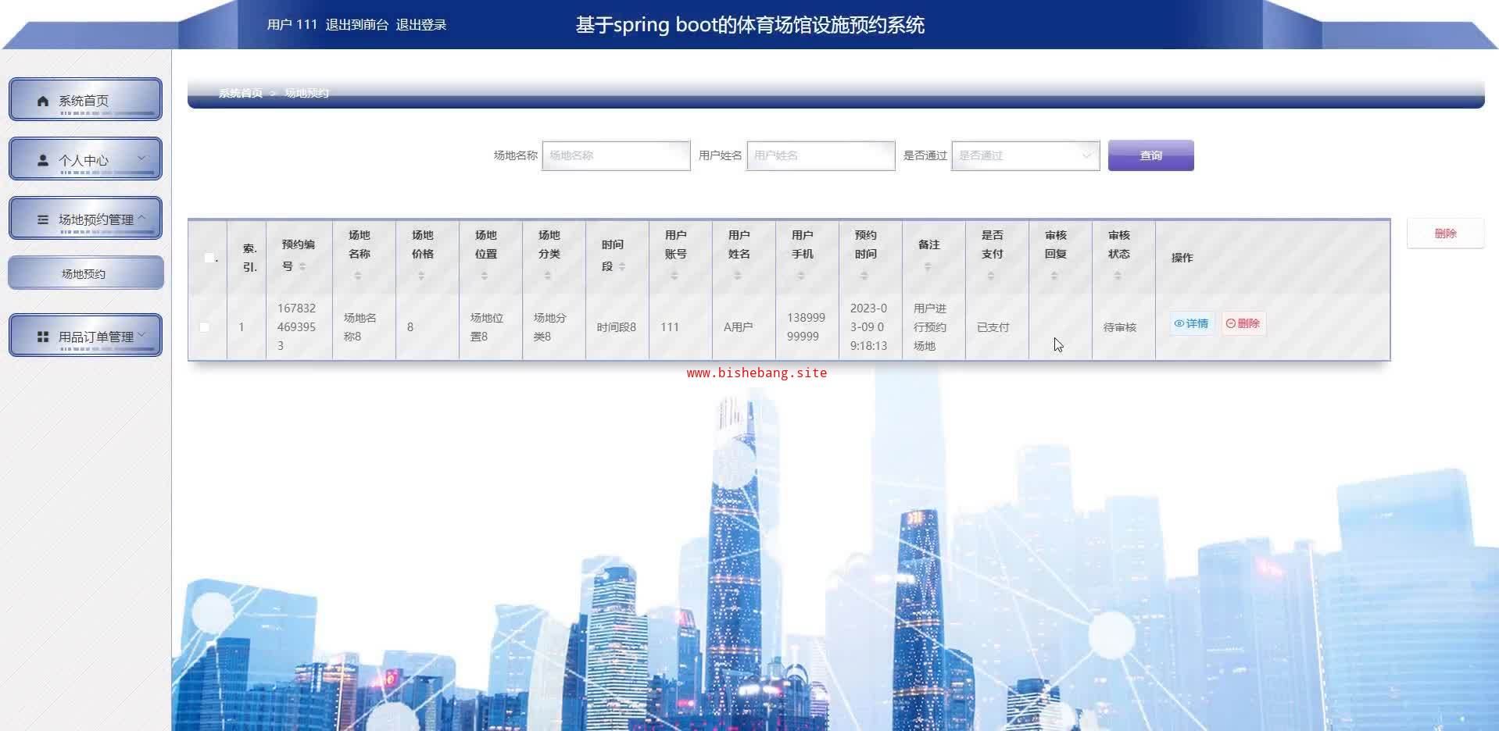Click the 查询 search button
Viewport: 1499px width, 731px height.
pos(1150,155)
